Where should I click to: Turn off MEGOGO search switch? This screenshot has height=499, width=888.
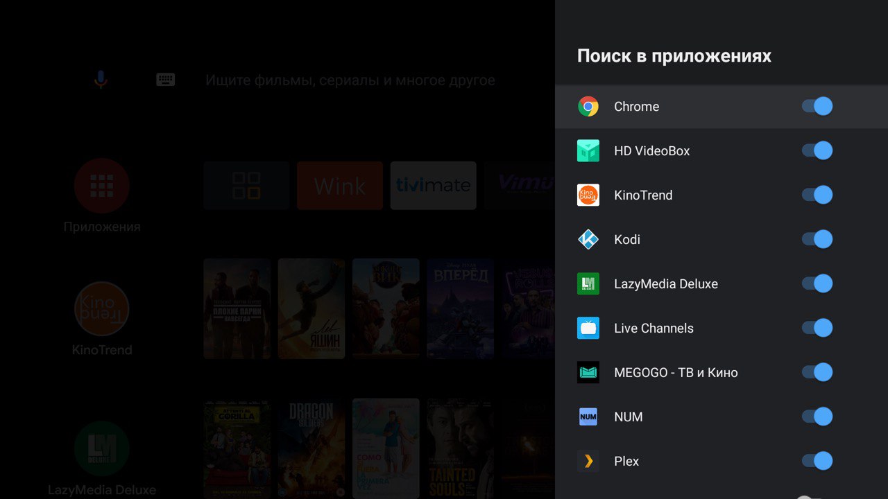point(817,373)
